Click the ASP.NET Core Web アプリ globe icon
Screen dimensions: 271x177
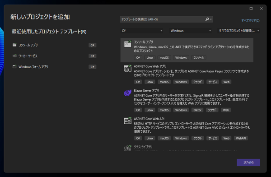[127, 69]
